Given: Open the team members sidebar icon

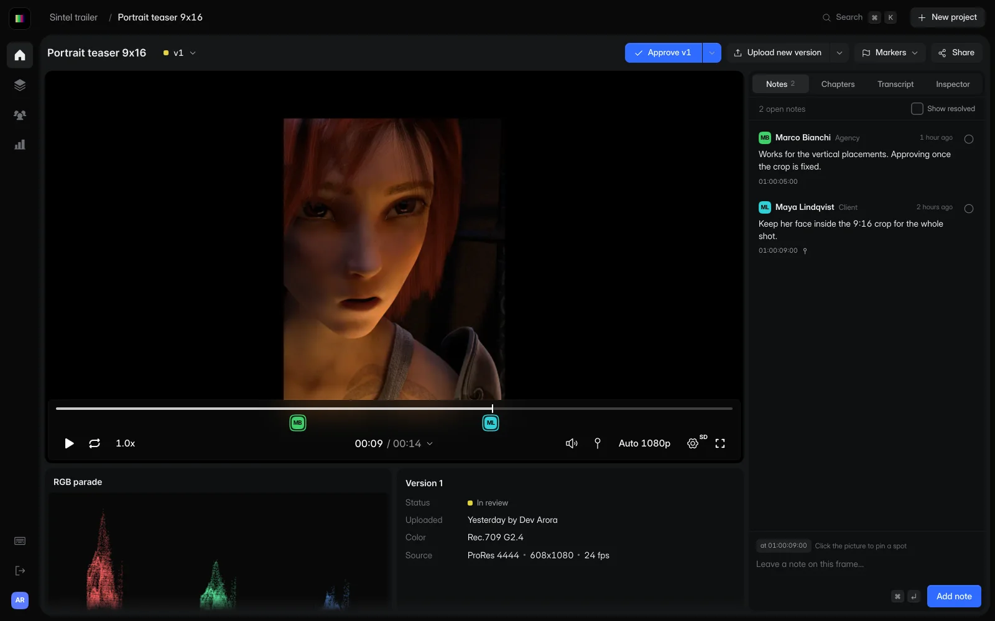Looking at the screenshot, I should pyautogui.click(x=20, y=115).
